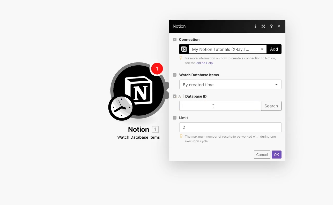Click the module number 1 box
The height and width of the screenshot is (205, 333).
click(155, 129)
